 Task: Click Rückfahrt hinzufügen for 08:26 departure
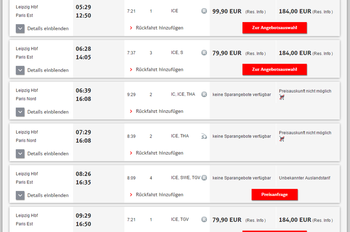coord(159,195)
